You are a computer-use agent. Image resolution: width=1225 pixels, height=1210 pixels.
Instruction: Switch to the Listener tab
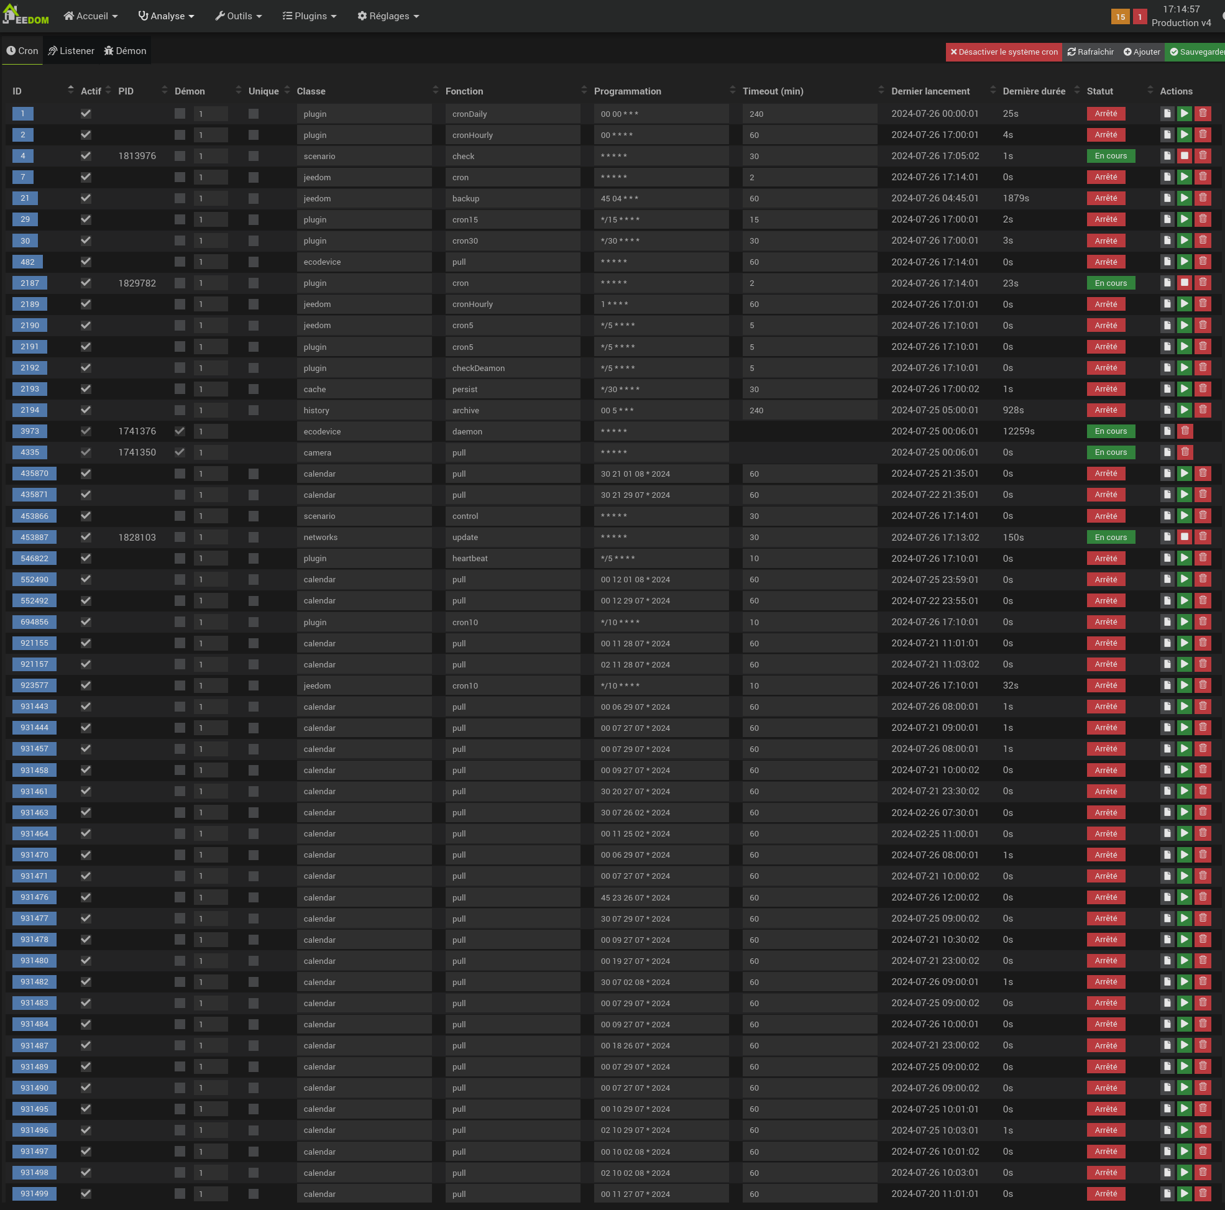(71, 51)
